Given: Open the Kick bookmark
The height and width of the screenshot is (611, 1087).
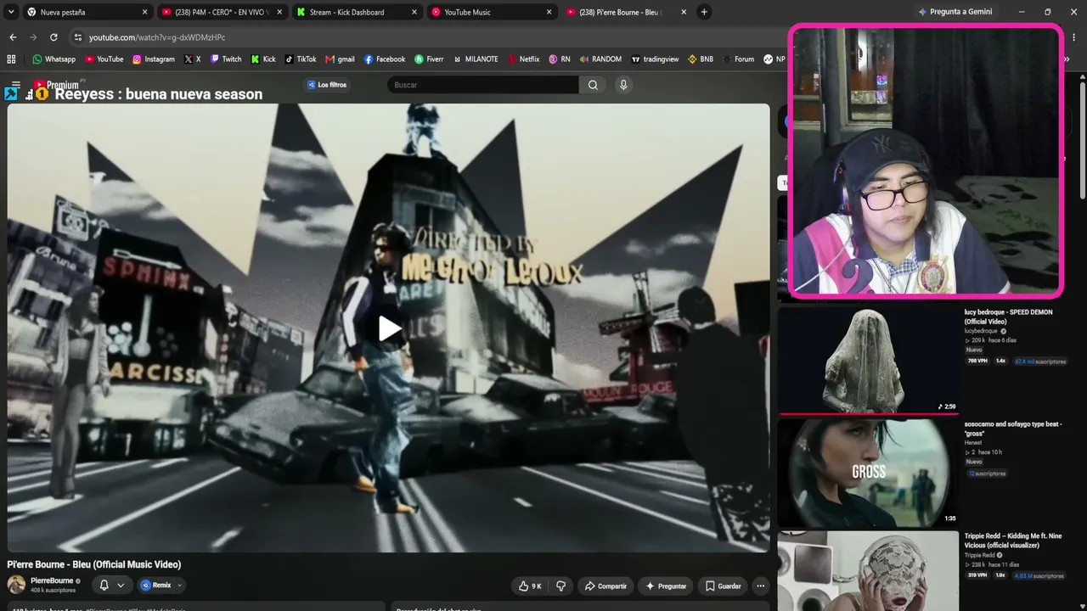Looking at the screenshot, I should coord(263,59).
